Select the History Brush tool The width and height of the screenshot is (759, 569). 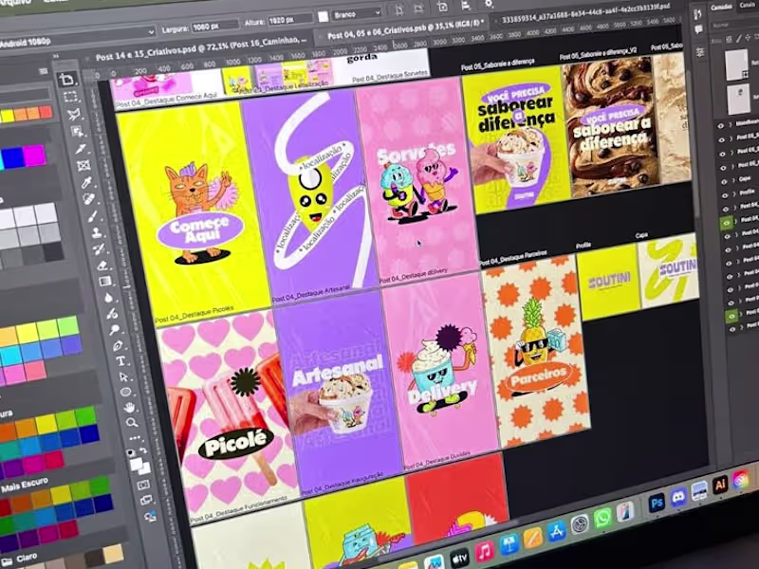coord(99,249)
